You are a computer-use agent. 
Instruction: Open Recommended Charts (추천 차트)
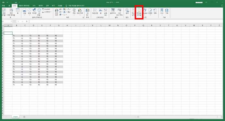pyautogui.click(x=57, y=12)
